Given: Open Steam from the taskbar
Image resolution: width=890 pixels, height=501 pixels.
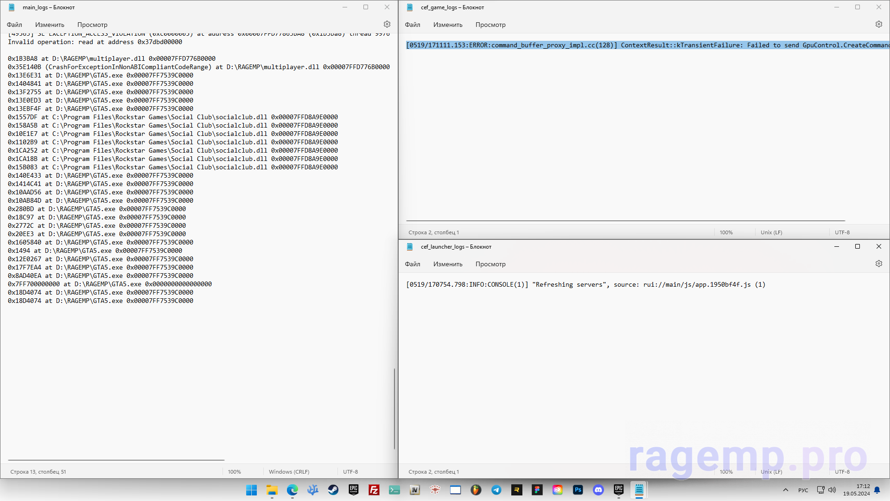Looking at the screenshot, I should point(333,490).
